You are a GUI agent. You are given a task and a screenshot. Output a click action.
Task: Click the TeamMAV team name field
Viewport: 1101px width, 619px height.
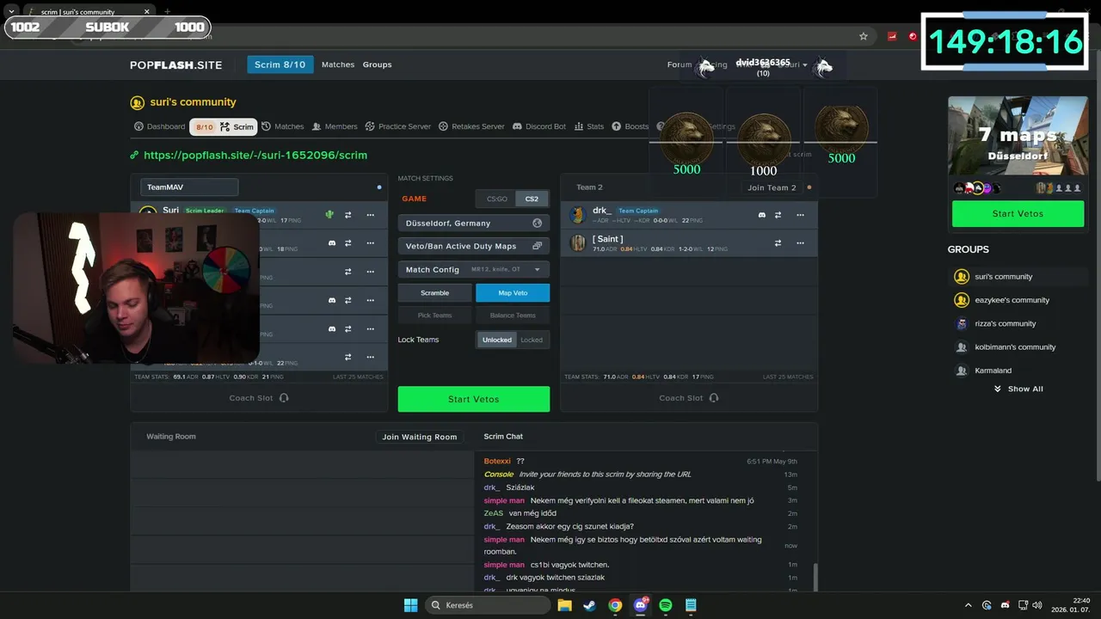[189, 187]
